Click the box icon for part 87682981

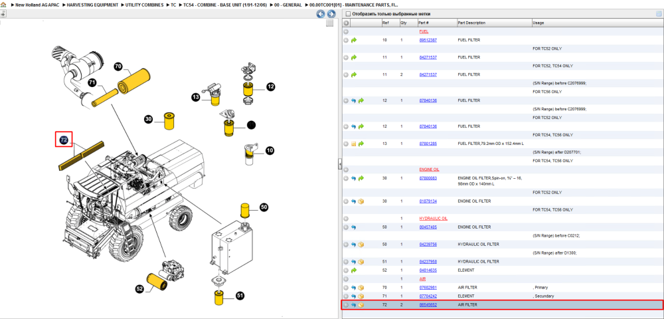pos(361,288)
